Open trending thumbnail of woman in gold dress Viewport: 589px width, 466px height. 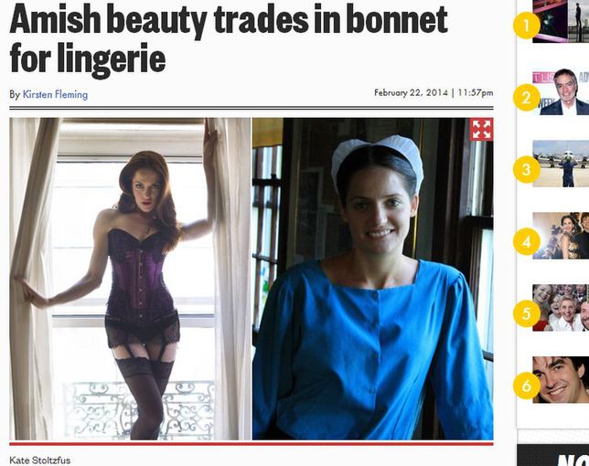561,236
